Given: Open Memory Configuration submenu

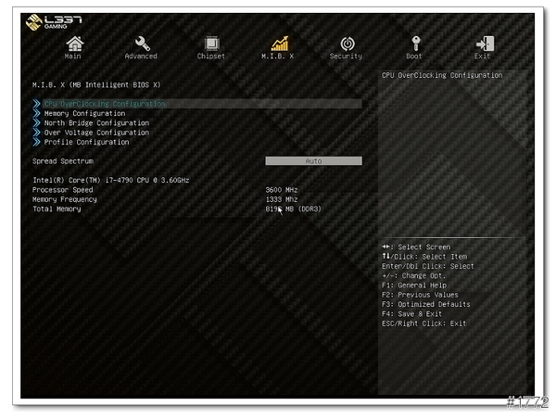Looking at the screenshot, I should pyautogui.click(x=84, y=113).
